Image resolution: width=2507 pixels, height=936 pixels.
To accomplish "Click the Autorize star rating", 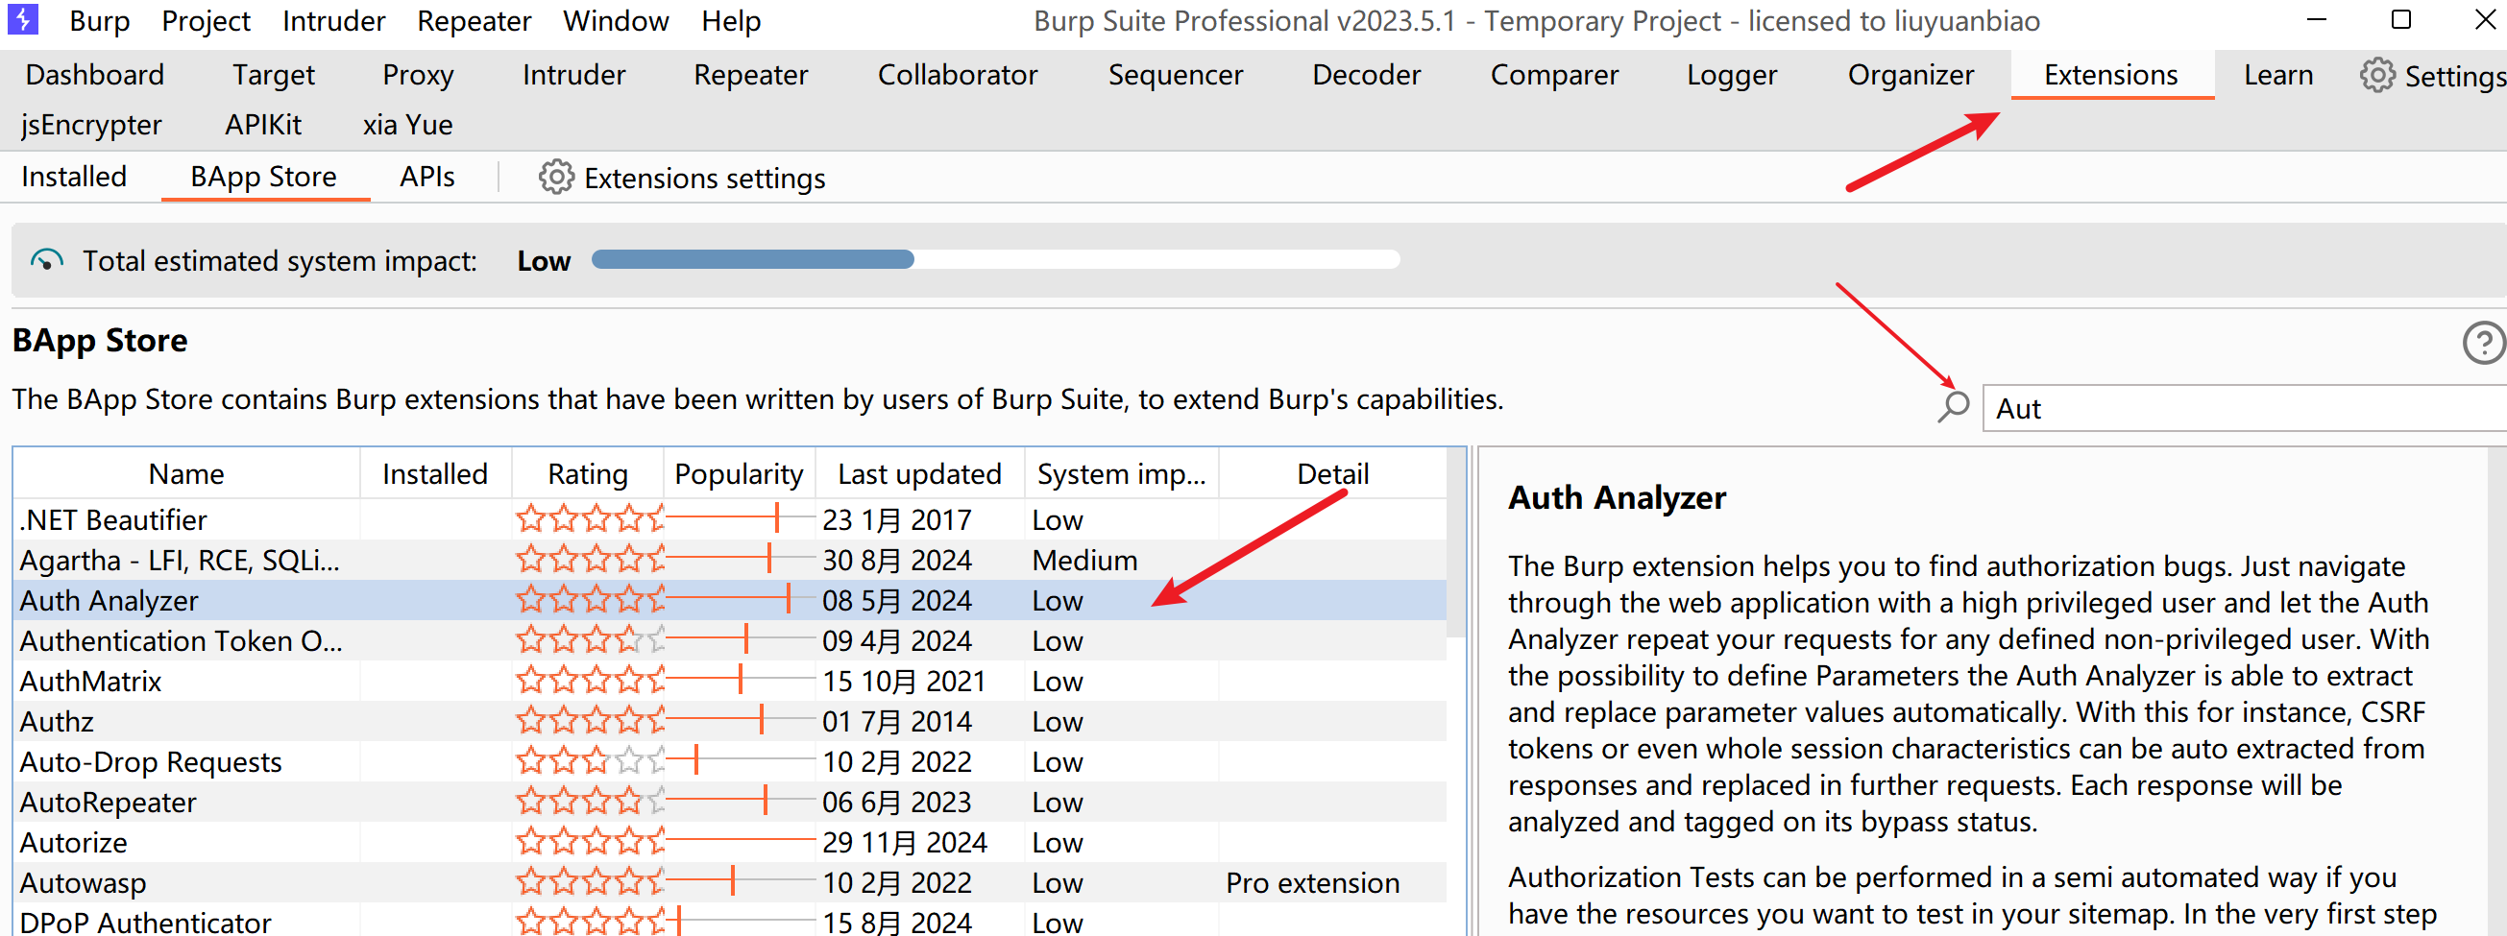I will pyautogui.click(x=589, y=842).
